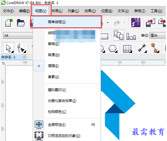Choose 像素(X) view mode
167x141 pixels.
pos(67,77)
